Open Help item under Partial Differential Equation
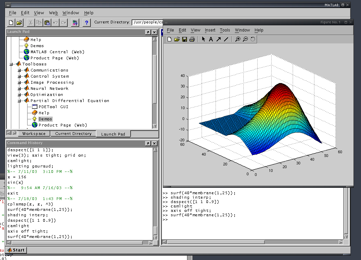This screenshot has width=361, height=260. [x=44, y=113]
